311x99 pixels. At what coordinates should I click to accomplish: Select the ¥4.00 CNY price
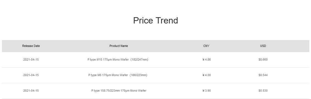point(206,75)
